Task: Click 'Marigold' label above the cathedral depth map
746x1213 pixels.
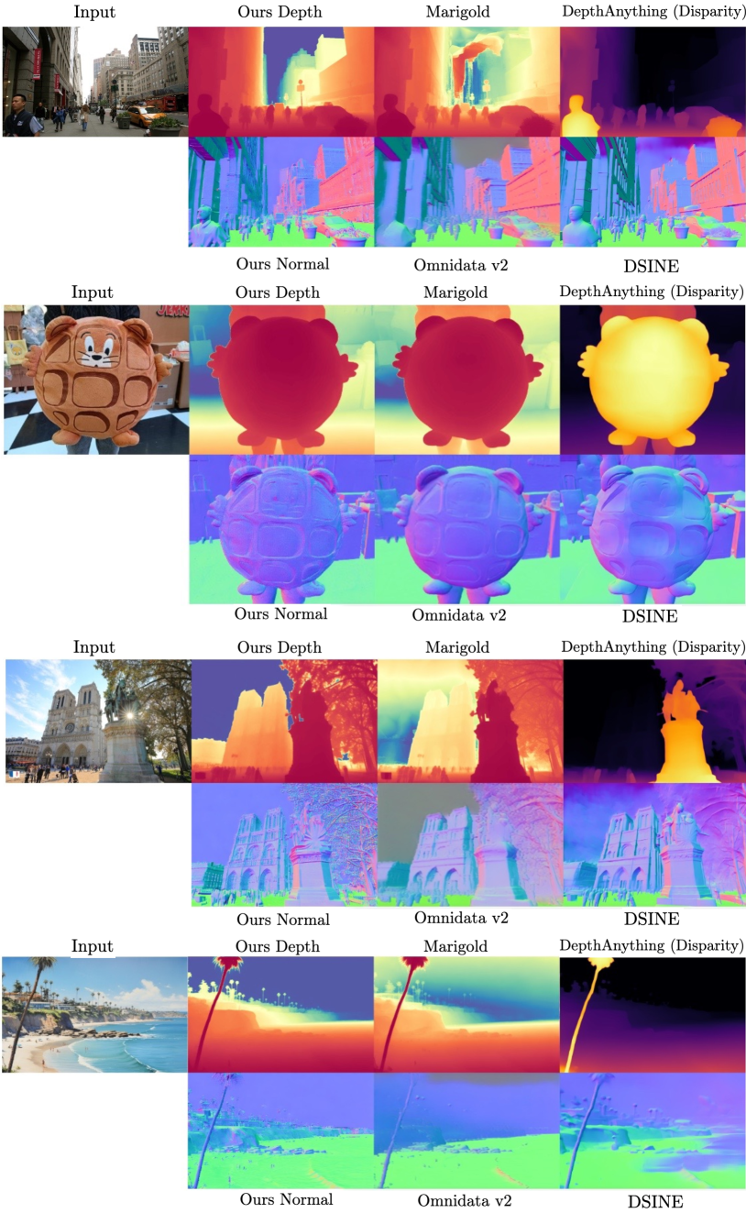Action: (456, 647)
